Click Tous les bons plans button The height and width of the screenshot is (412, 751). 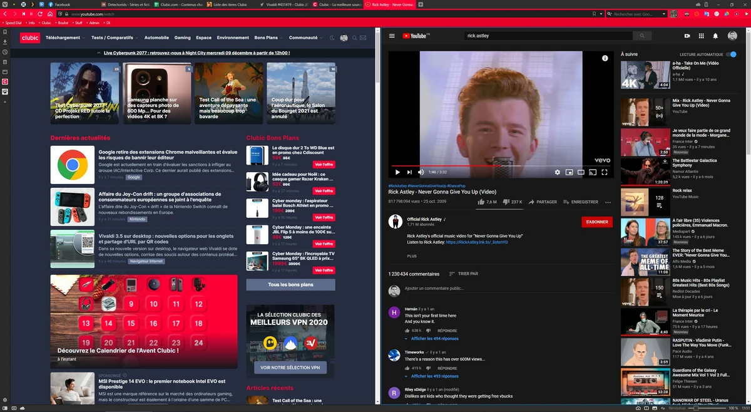click(290, 284)
